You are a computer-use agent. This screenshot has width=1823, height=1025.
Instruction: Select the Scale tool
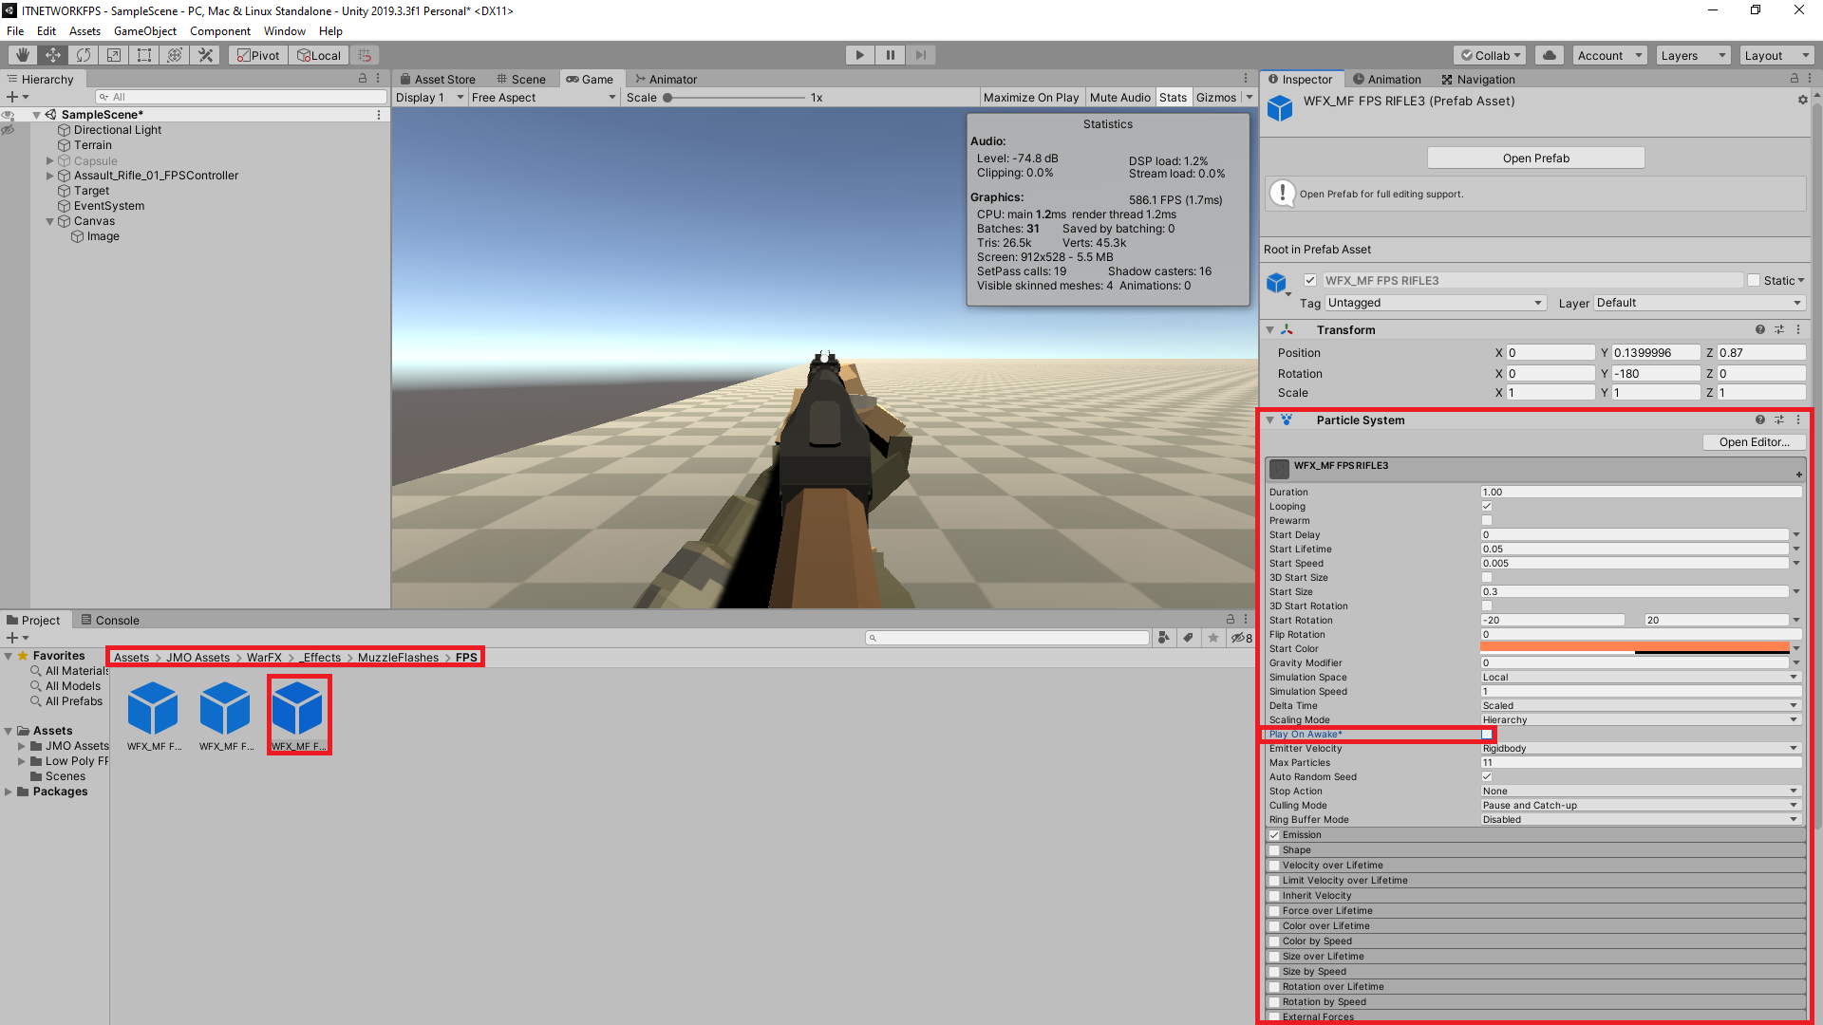pos(113,54)
